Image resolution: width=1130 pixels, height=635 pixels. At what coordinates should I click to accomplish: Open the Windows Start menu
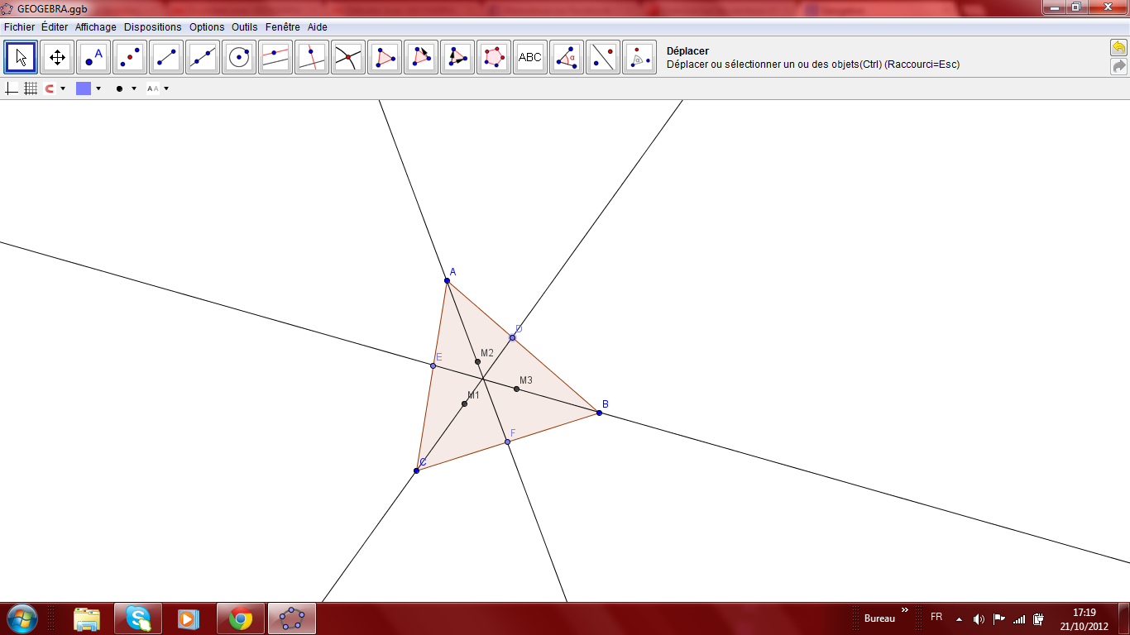(22, 618)
